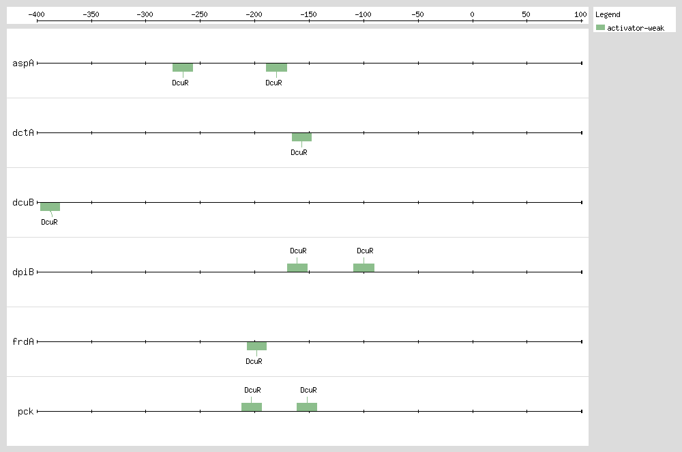Click aspA DcuR binding site near -180
This screenshot has height=452, width=682.
[276, 68]
